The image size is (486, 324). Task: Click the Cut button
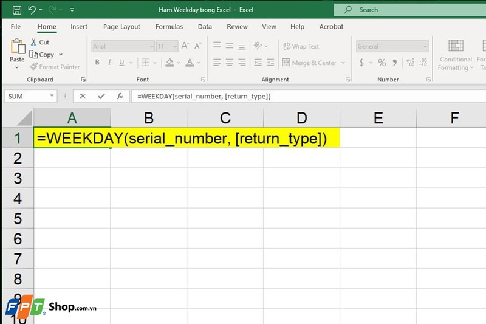40,42
